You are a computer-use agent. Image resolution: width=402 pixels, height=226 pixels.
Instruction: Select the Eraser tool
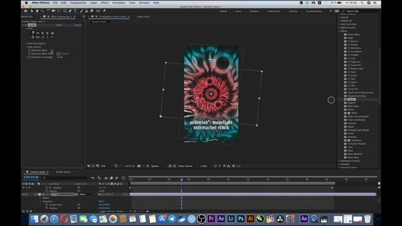[x=92, y=11]
